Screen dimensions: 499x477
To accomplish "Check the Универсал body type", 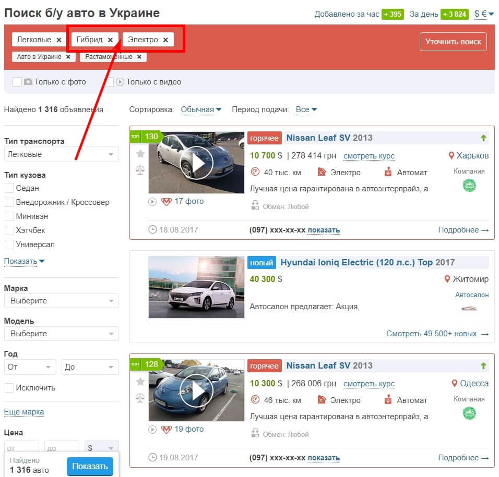I will (9, 244).
